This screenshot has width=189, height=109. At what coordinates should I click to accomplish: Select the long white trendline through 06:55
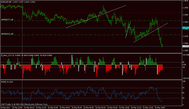96,17
